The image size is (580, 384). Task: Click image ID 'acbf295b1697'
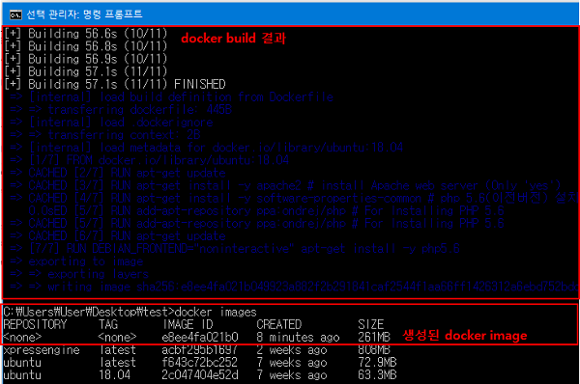pyautogui.click(x=200, y=350)
